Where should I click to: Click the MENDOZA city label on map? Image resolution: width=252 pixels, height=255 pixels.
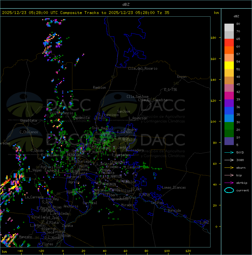click(74, 155)
